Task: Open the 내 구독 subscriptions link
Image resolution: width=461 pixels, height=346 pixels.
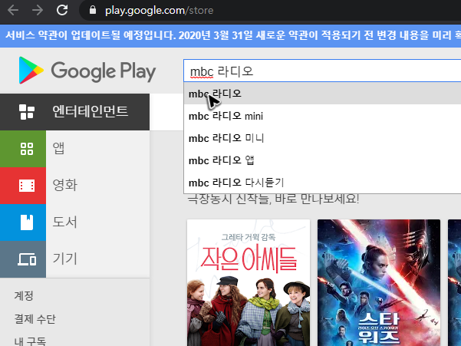Action: 30,341
